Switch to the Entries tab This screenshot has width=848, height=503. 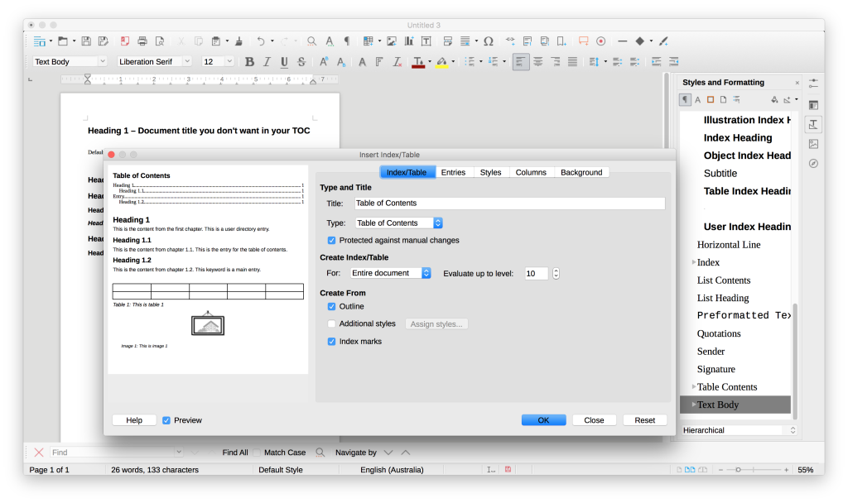454,172
